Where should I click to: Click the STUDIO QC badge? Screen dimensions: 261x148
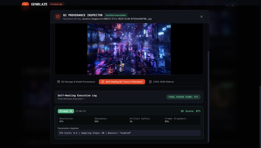point(56,4)
